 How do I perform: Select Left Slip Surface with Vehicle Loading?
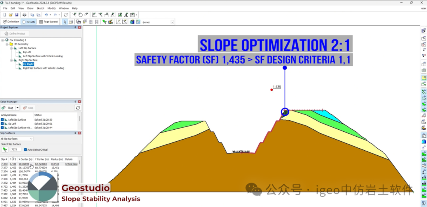click(43, 56)
